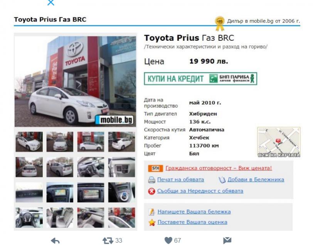Select the navigation screen thumbnail photo

click(x=60, y=192)
